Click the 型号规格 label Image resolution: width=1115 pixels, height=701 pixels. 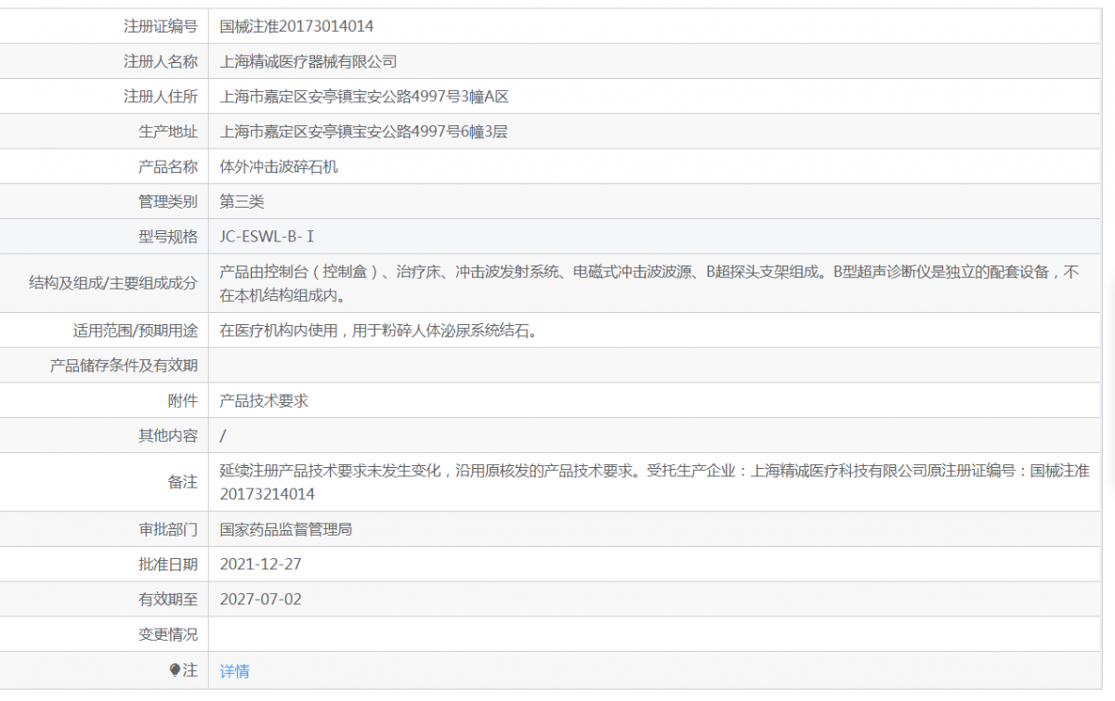[x=168, y=237]
